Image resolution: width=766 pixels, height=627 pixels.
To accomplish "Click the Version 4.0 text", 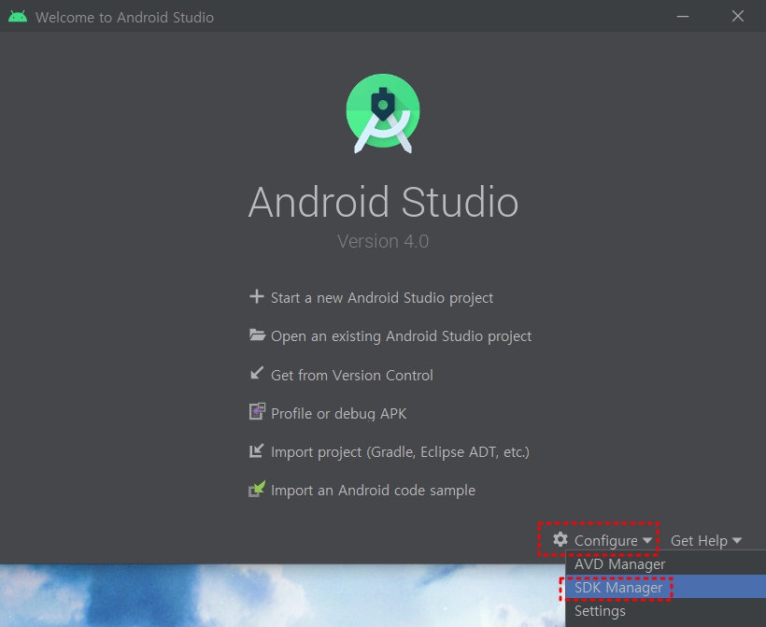I will [383, 241].
